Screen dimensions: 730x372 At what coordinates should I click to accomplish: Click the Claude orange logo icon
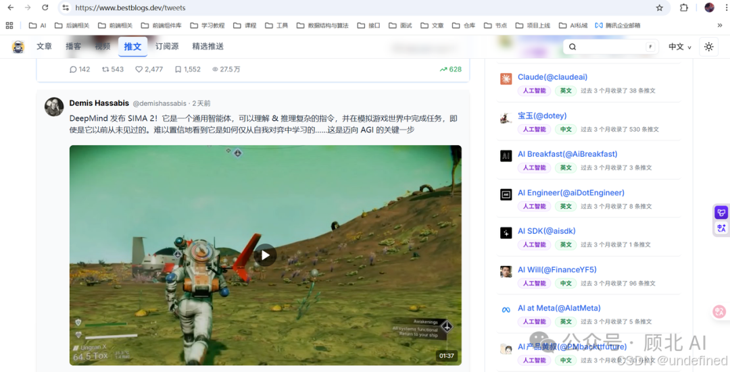coord(506,78)
